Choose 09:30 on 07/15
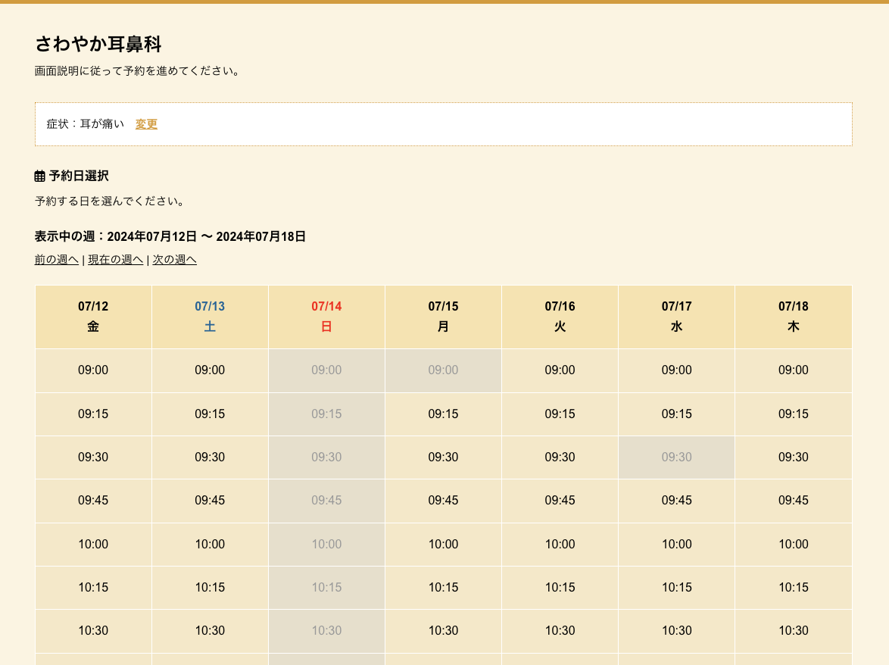 [444, 457]
